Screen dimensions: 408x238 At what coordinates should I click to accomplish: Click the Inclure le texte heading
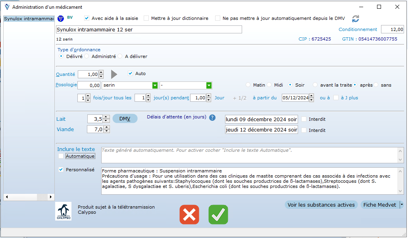coord(76,149)
